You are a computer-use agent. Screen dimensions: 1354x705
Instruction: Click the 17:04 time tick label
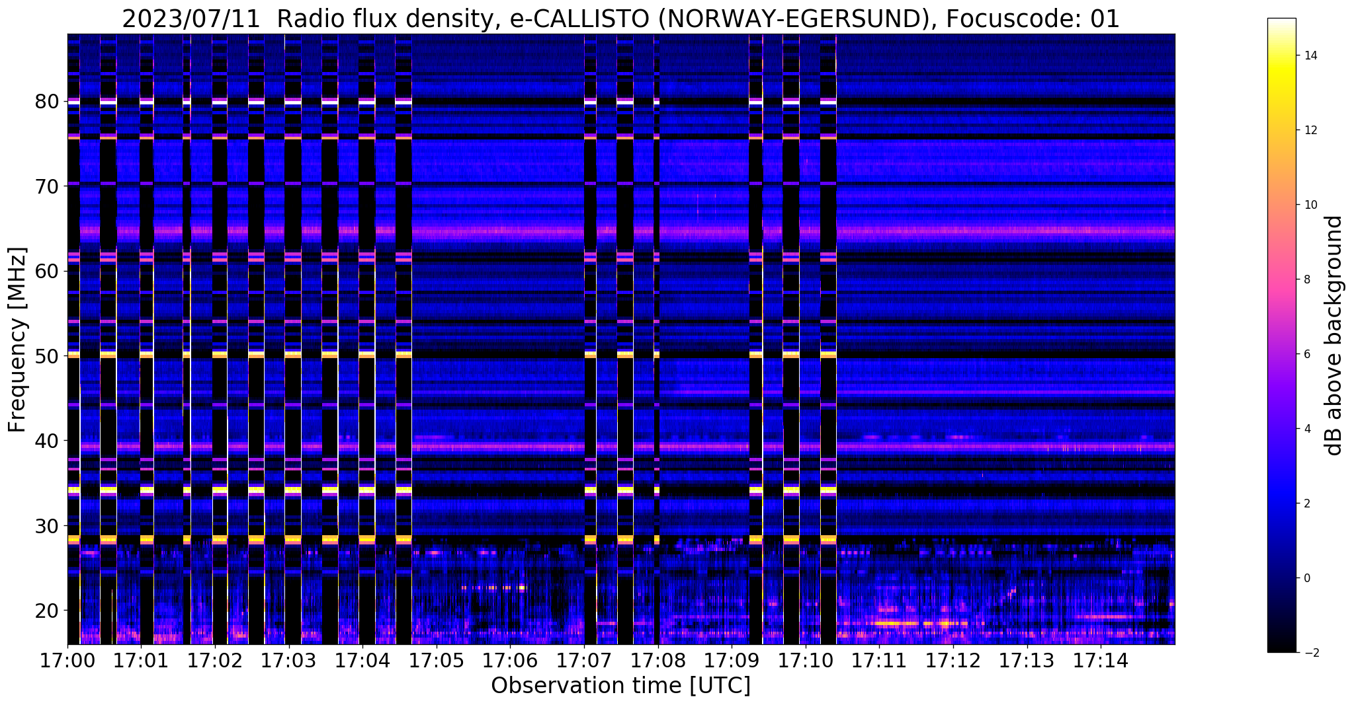tap(362, 660)
